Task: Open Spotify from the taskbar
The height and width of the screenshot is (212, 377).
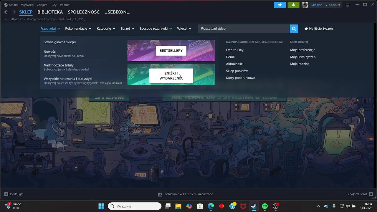Action: coord(265,206)
